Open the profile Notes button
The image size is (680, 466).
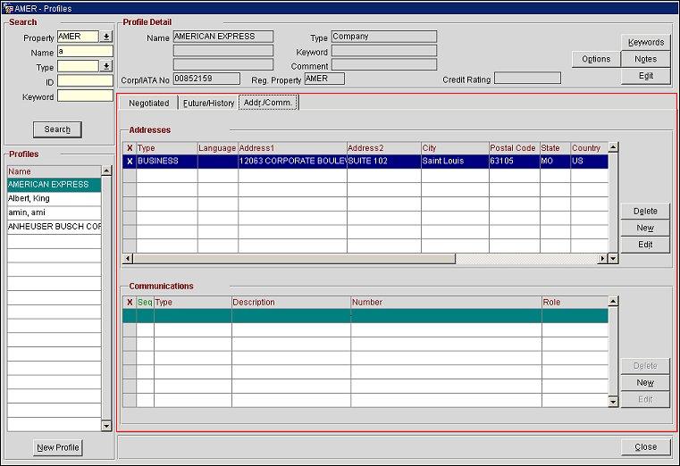click(x=645, y=59)
